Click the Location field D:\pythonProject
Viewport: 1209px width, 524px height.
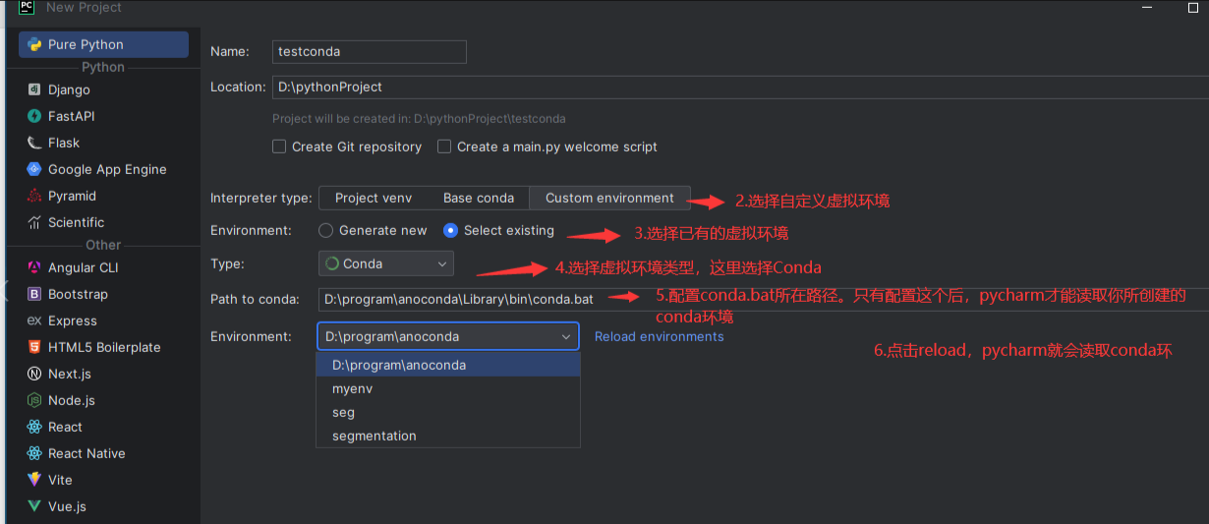pos(740,87)
